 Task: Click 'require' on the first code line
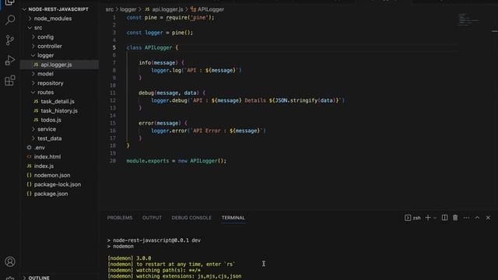point(177,17)
